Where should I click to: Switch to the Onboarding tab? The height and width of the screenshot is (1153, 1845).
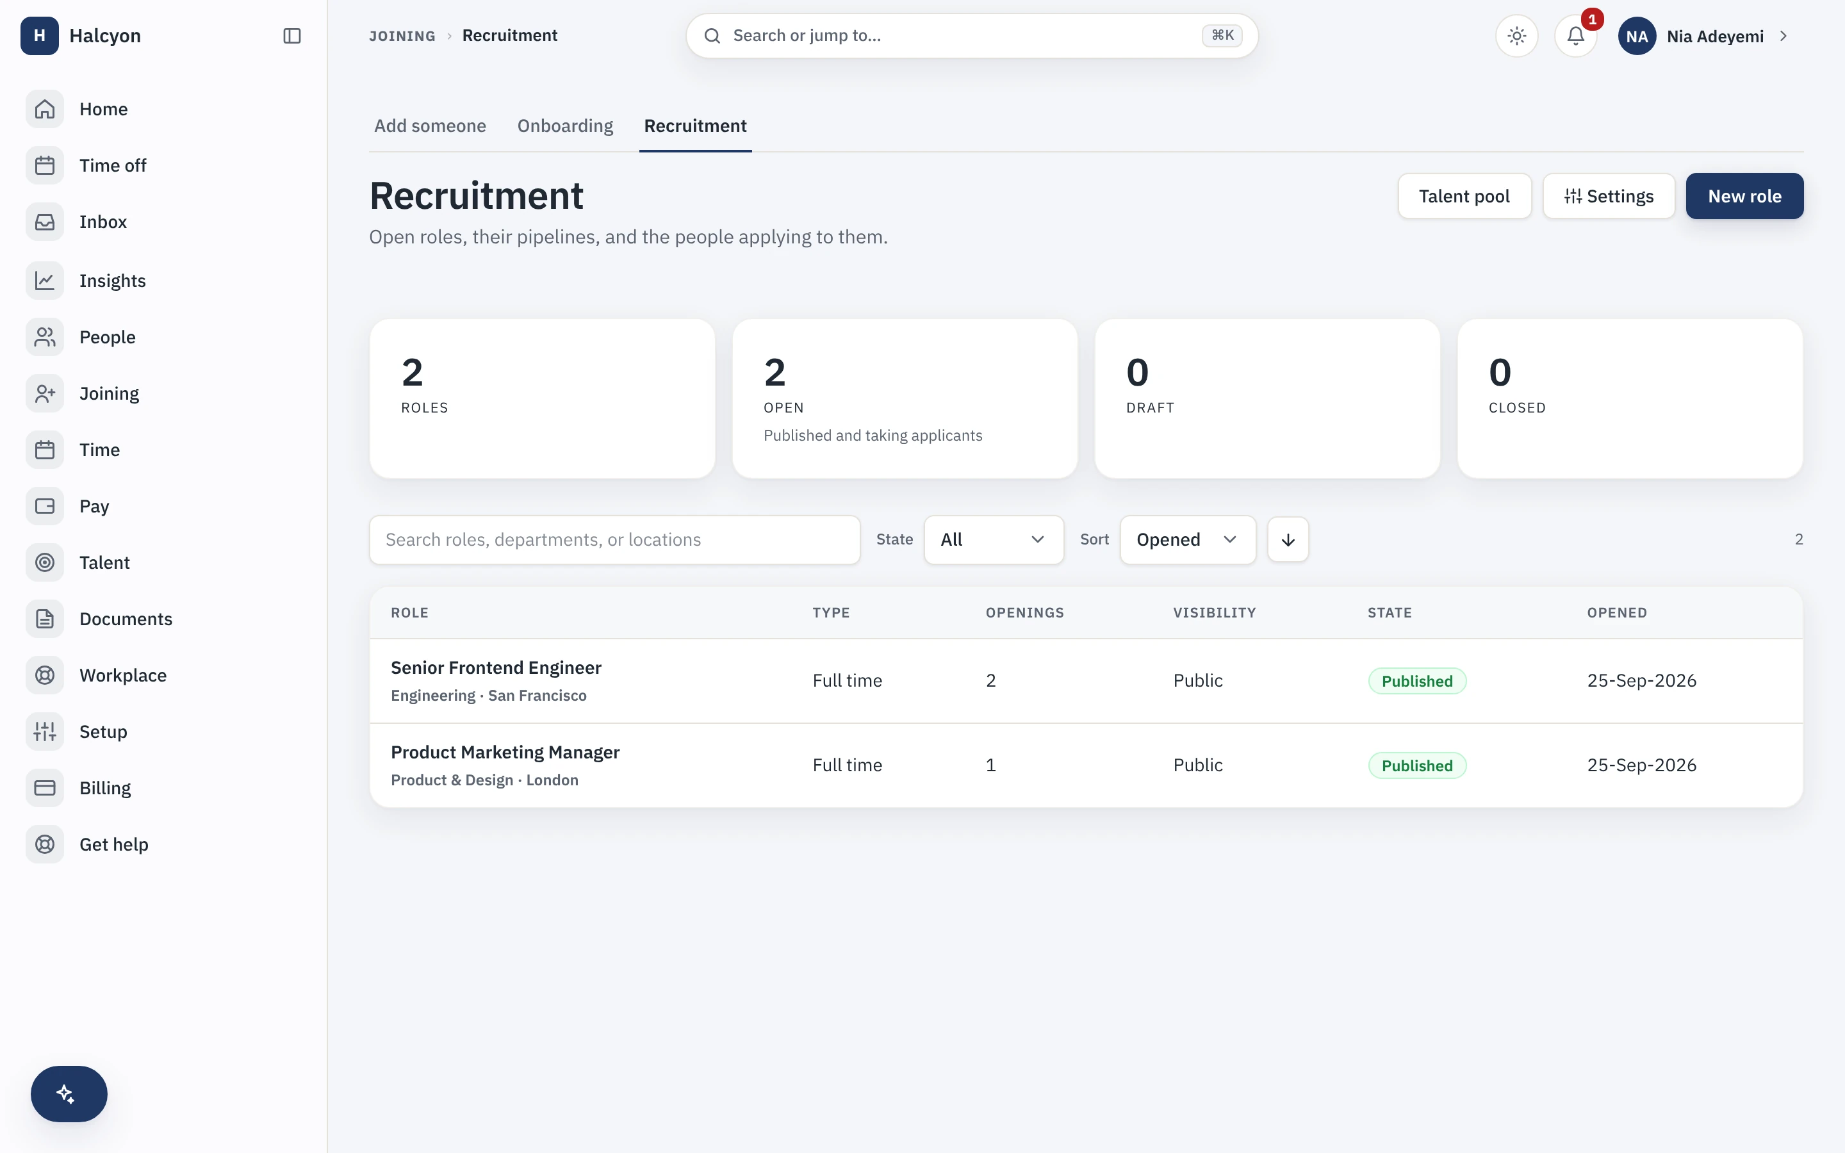tap(565, 126)
